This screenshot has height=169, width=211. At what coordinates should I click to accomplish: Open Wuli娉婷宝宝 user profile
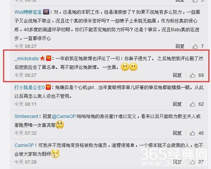pyautogui.click(x=28, y=12)
